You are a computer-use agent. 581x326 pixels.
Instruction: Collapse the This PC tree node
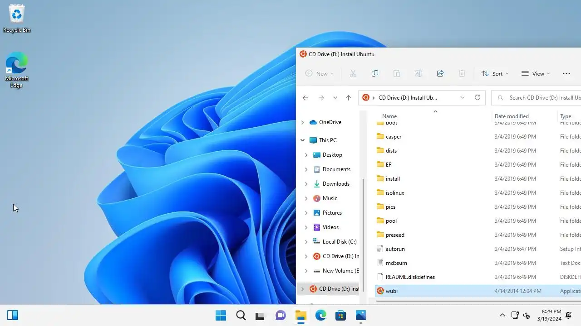click(x=302, y=140)
